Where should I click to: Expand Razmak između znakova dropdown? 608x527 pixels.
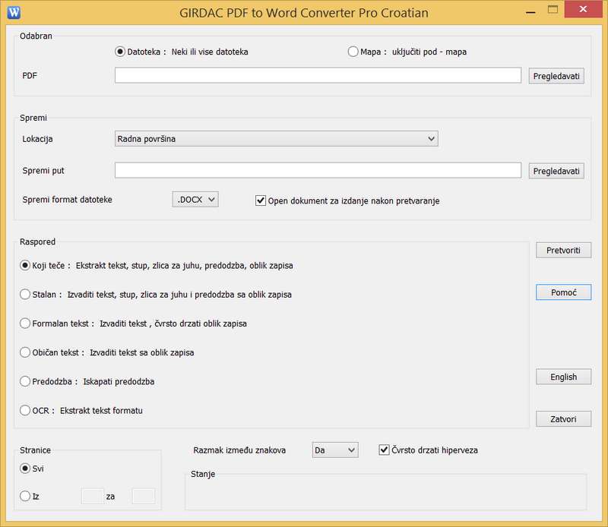click(x=335, y=450)
